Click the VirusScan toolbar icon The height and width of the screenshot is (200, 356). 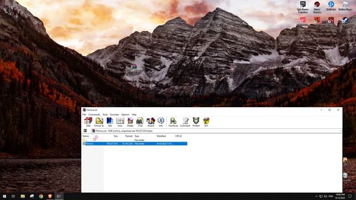click(x=173, y=122)
